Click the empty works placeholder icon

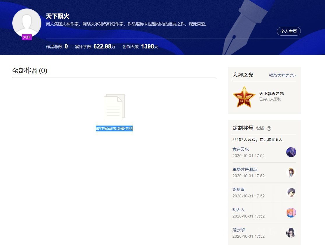tap(114, 107)
